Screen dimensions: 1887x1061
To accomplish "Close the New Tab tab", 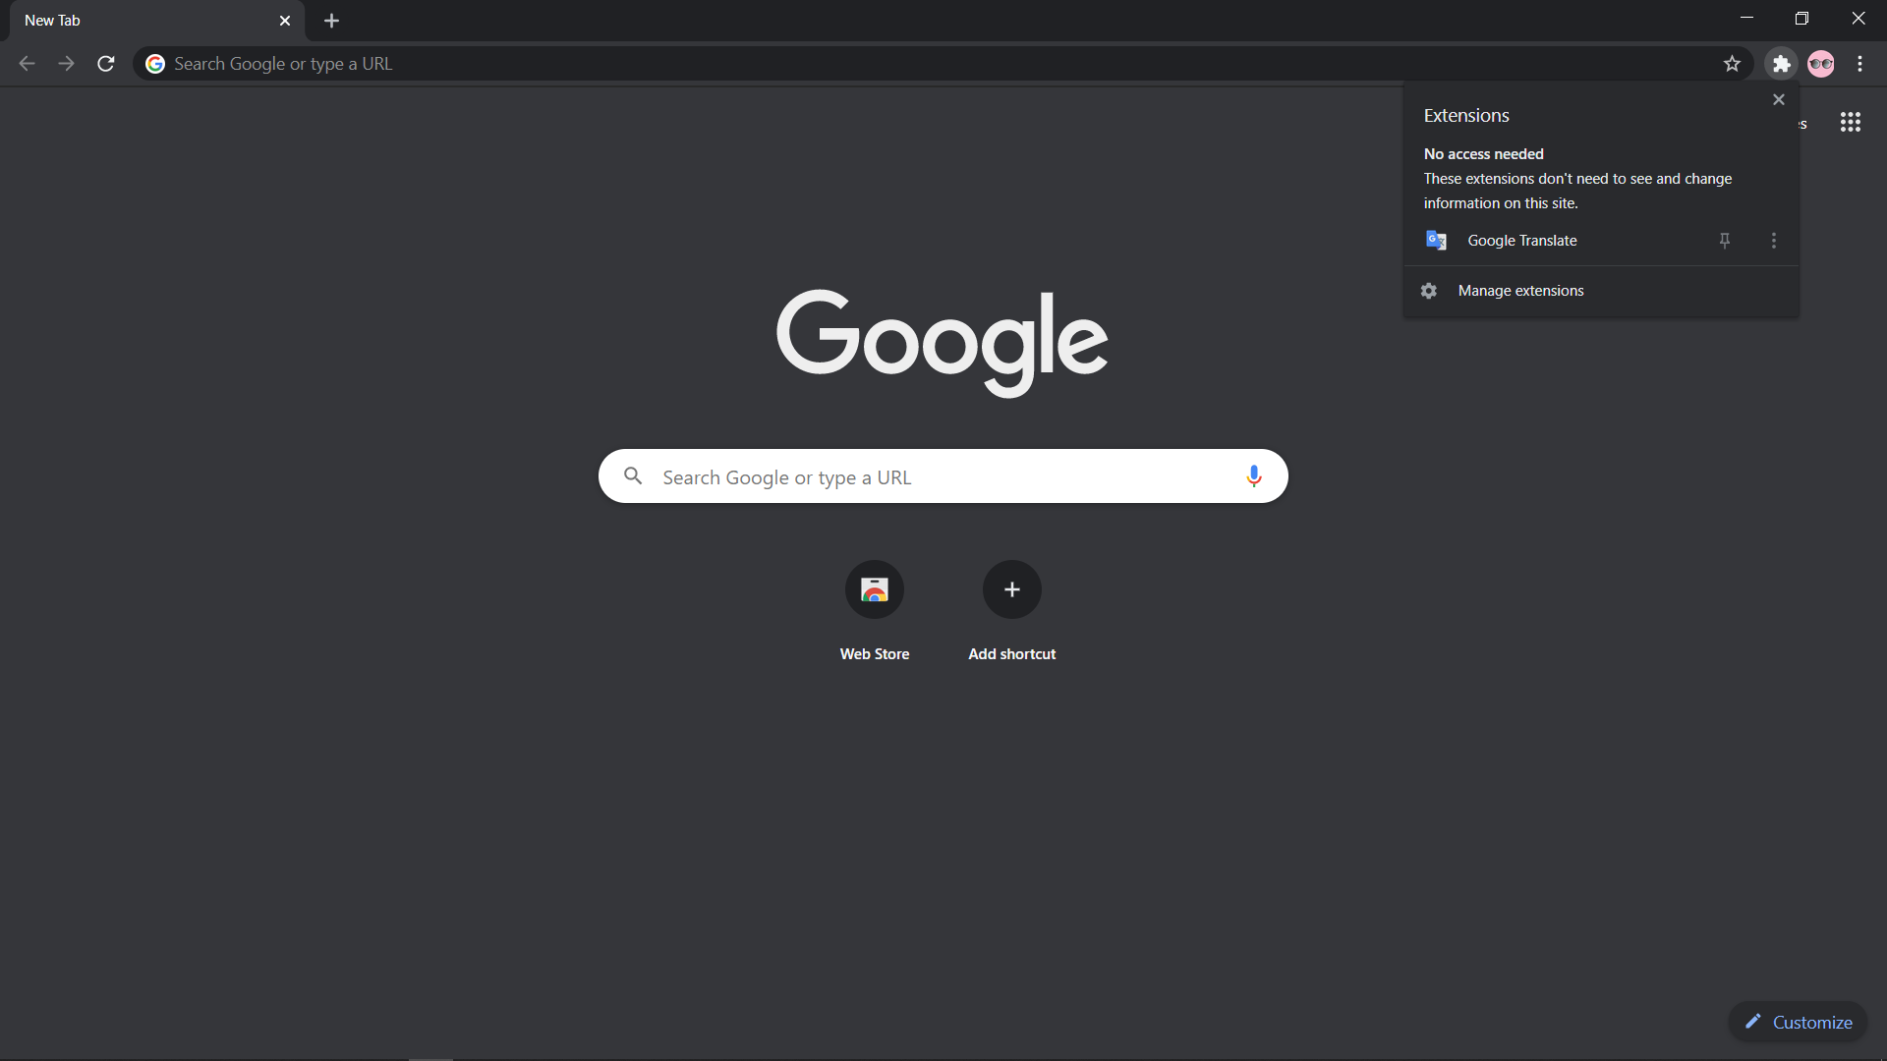I will [x=285, y=21].
